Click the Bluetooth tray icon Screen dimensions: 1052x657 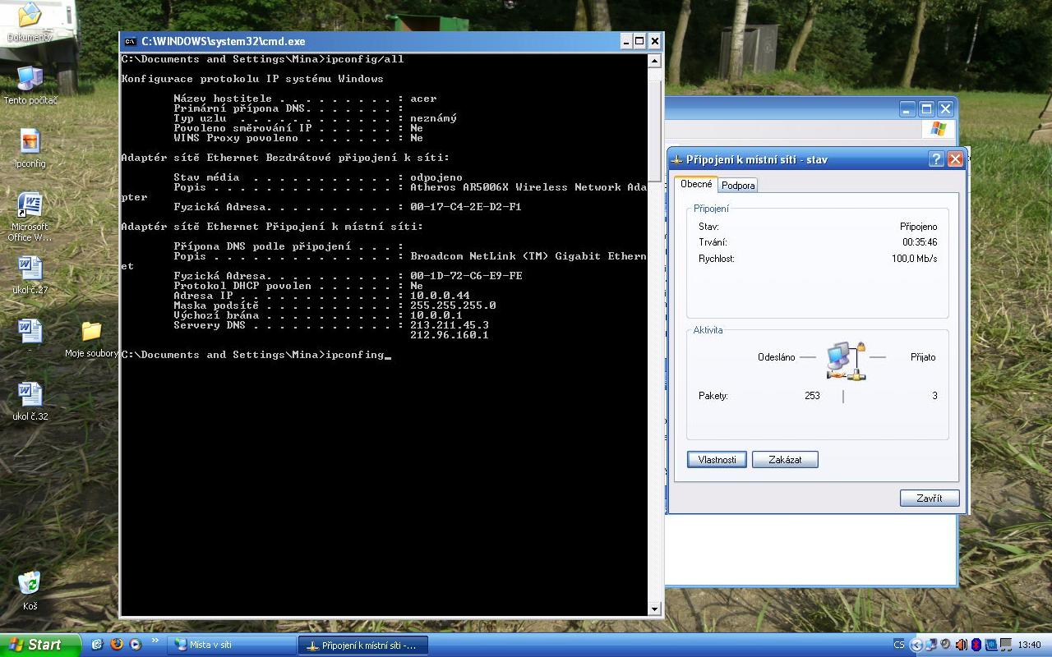976,645
